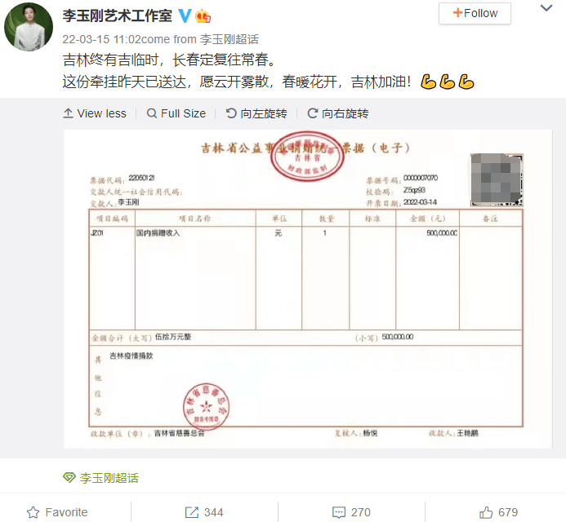Click the diamond super-topic icon
566x522 pixels.
(69, 478)
